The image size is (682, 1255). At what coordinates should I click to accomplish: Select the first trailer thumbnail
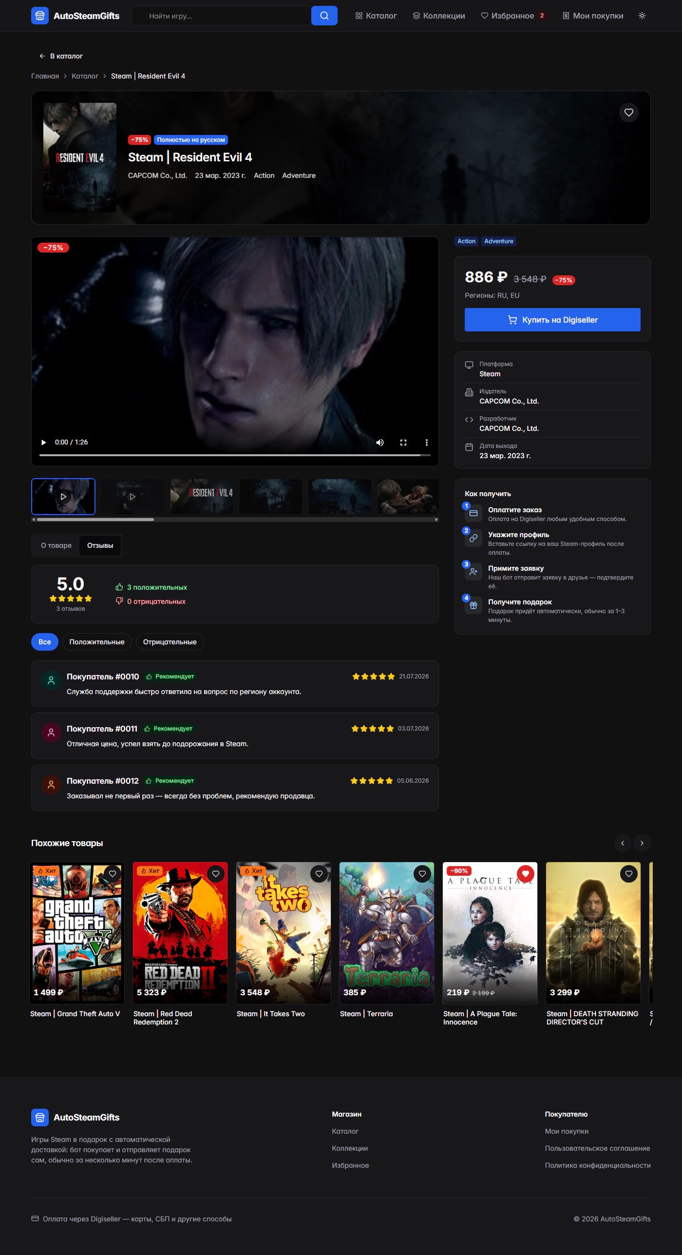[x=63, y=497]
